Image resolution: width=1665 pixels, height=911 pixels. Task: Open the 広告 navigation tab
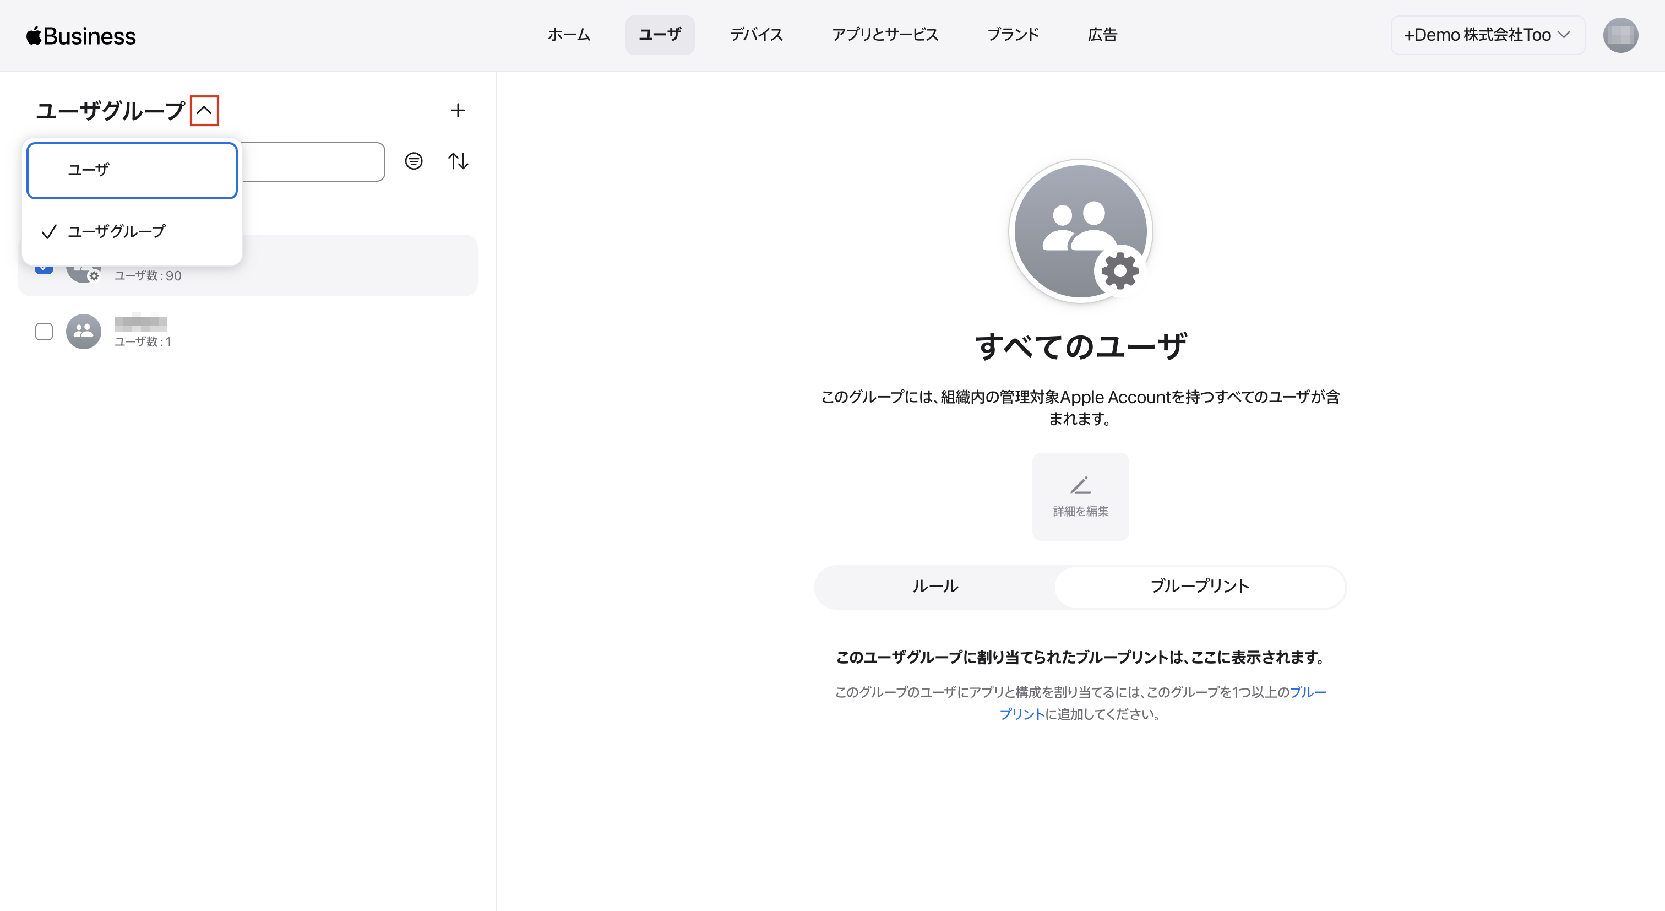tap(1102, 35)
